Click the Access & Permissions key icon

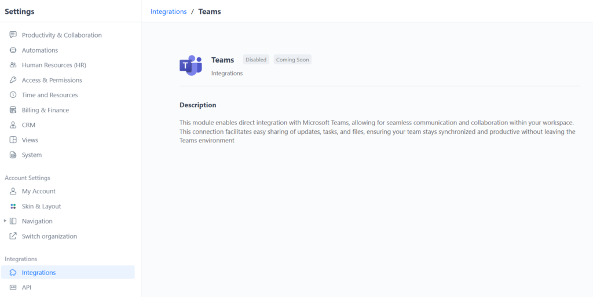(x=13, y=80)
